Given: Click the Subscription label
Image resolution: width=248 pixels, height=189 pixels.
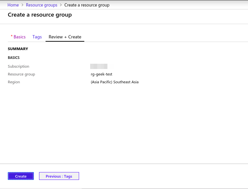Looking at the screenshot, I should tap(19, 66).
